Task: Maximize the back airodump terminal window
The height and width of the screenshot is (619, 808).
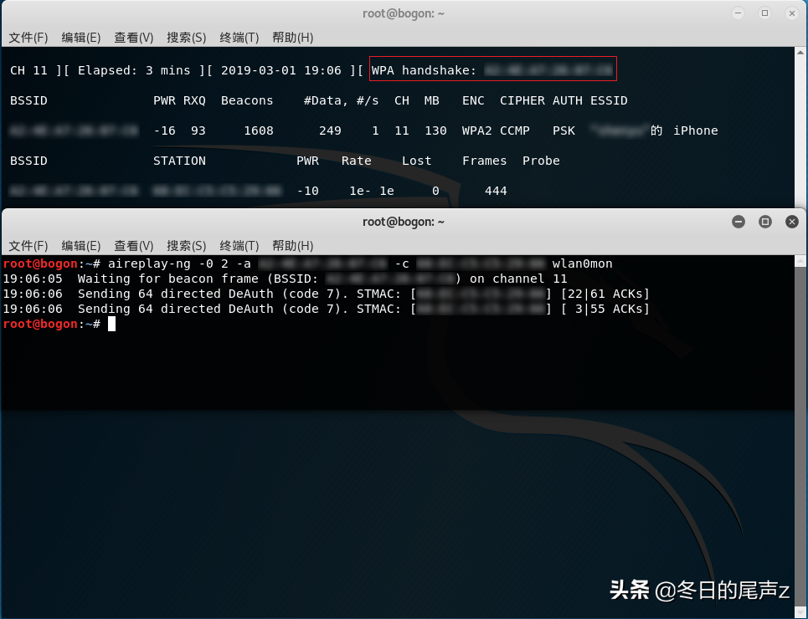Action: point(765,13)
